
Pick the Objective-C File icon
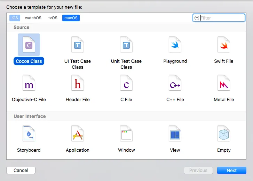point(29,83)
